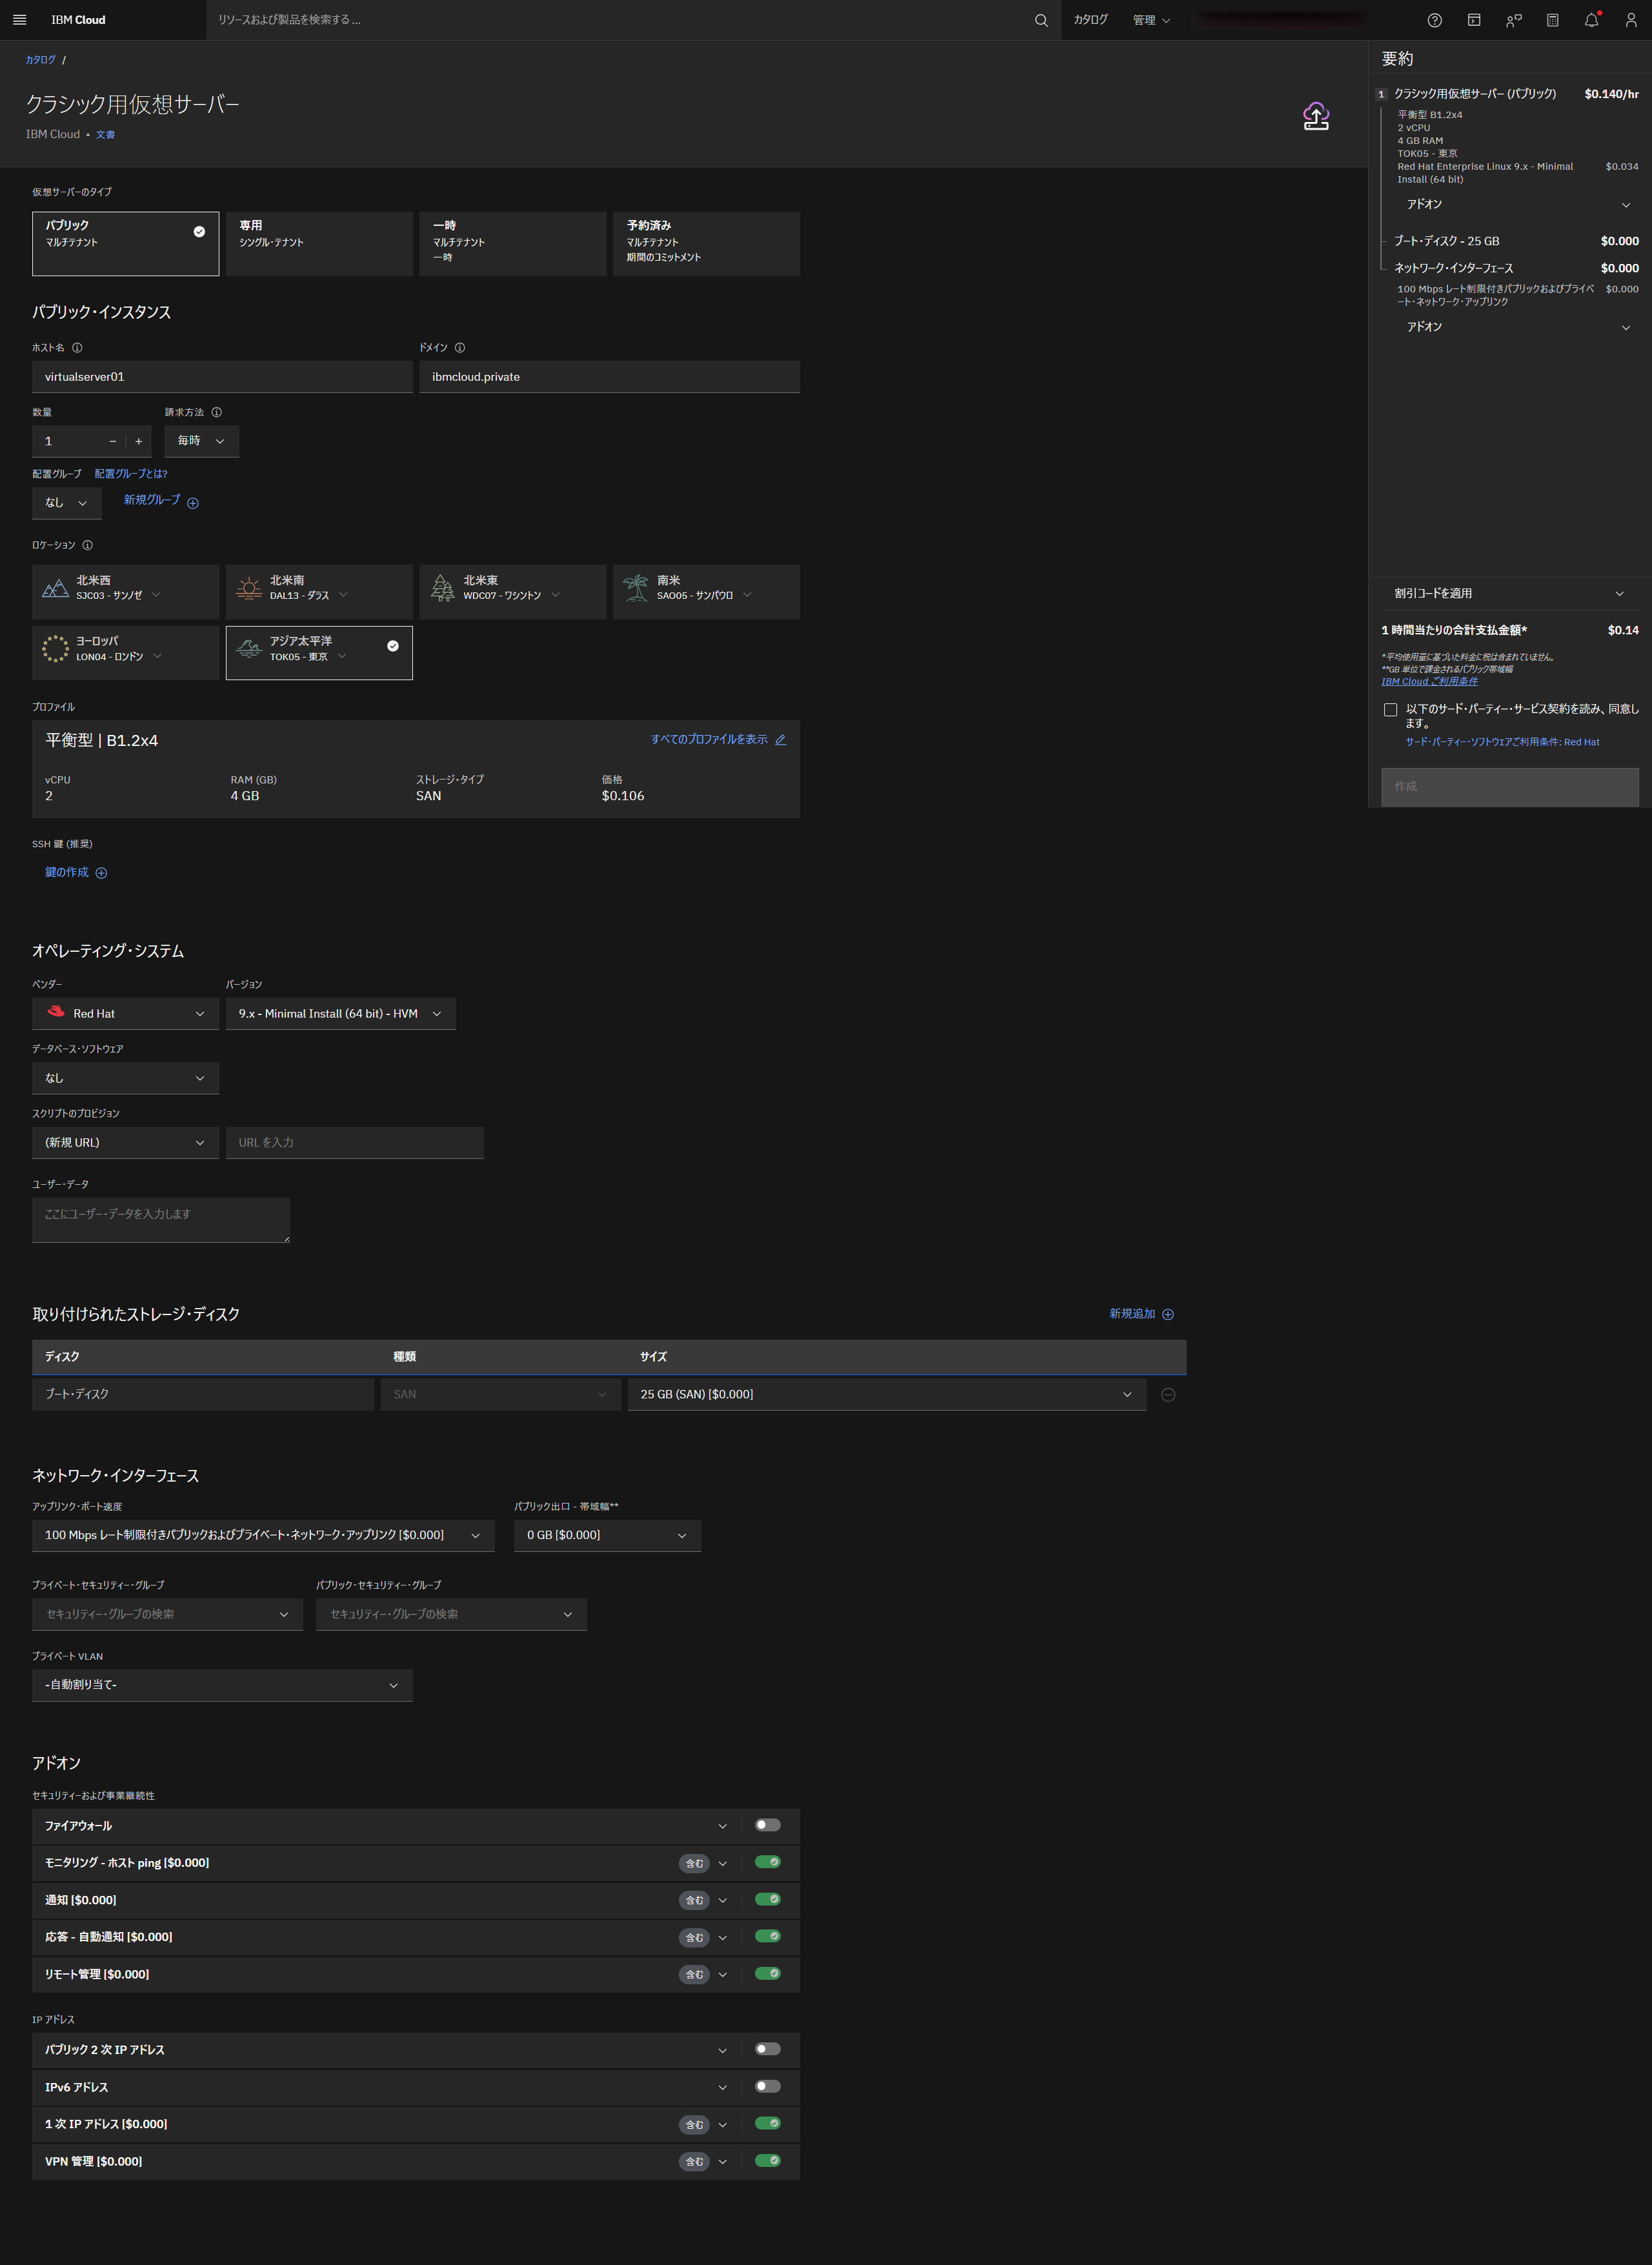Open the IBM Cloud Shell icon
Image resolution: width=1652 pixels, height=2265 pixels.
click(1473, 20)
